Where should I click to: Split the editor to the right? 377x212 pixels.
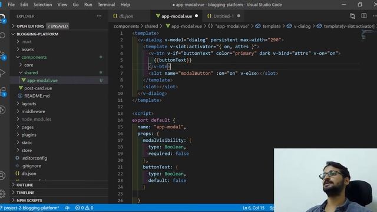coord(364,16)
